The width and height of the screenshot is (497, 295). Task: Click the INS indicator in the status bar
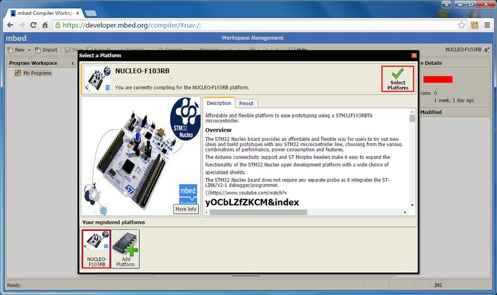click(x=438, y=285)
